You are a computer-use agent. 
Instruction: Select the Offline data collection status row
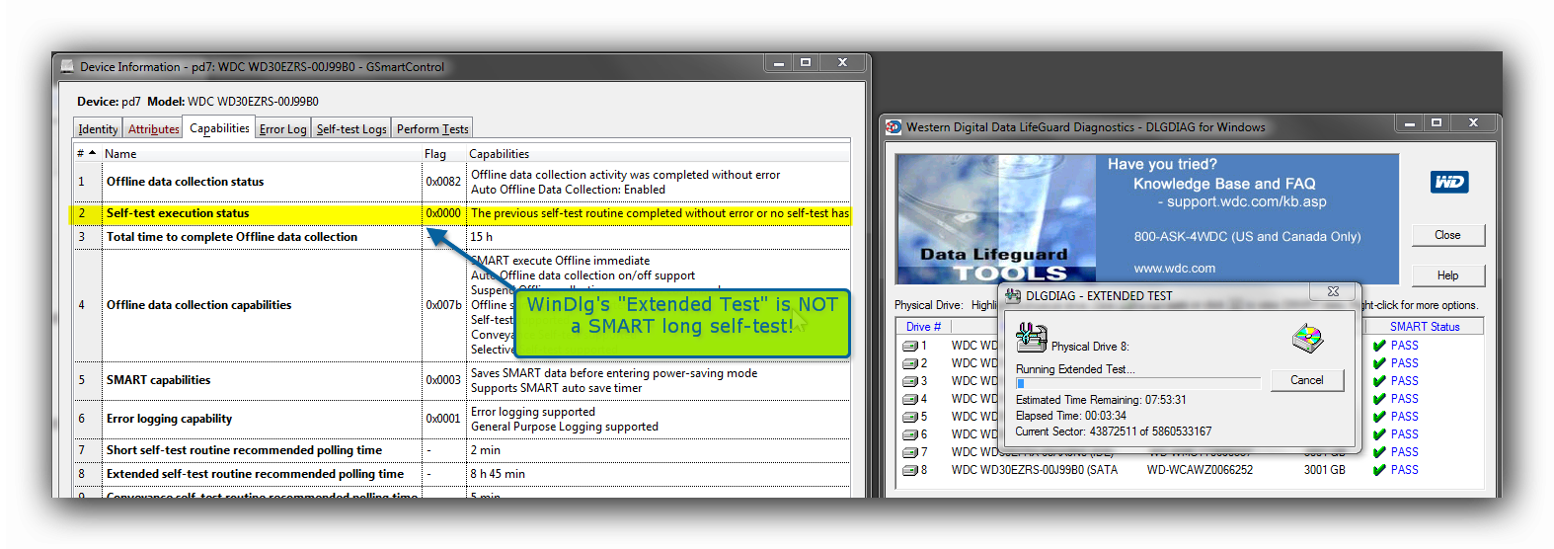click(461, 182)
